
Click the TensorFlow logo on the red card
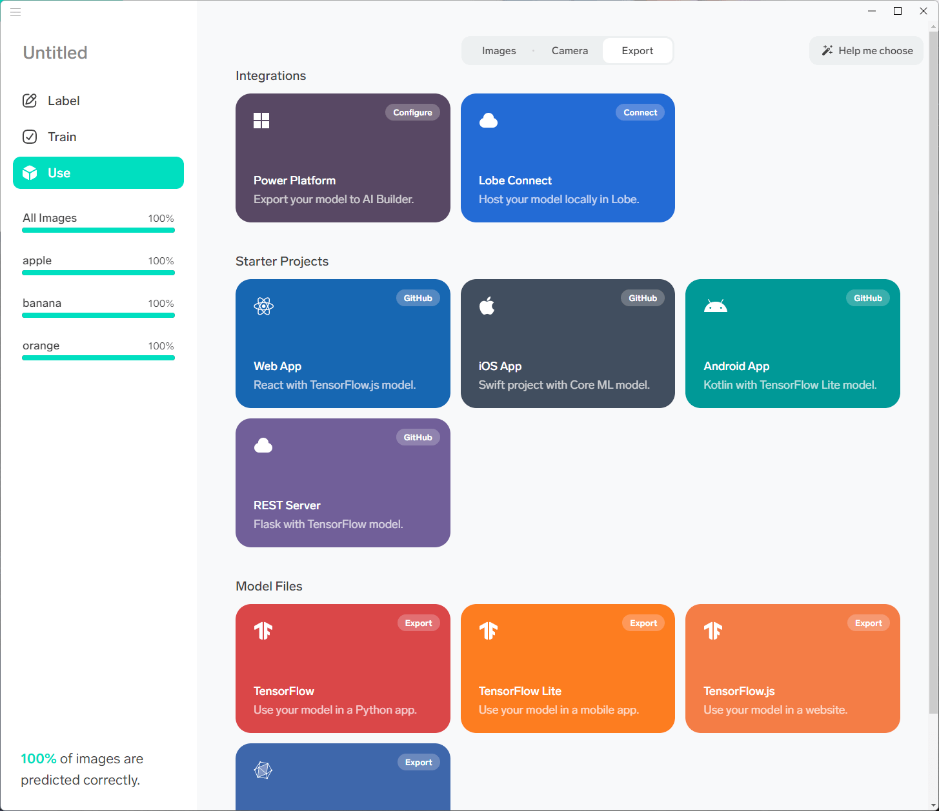coord(263,630)
